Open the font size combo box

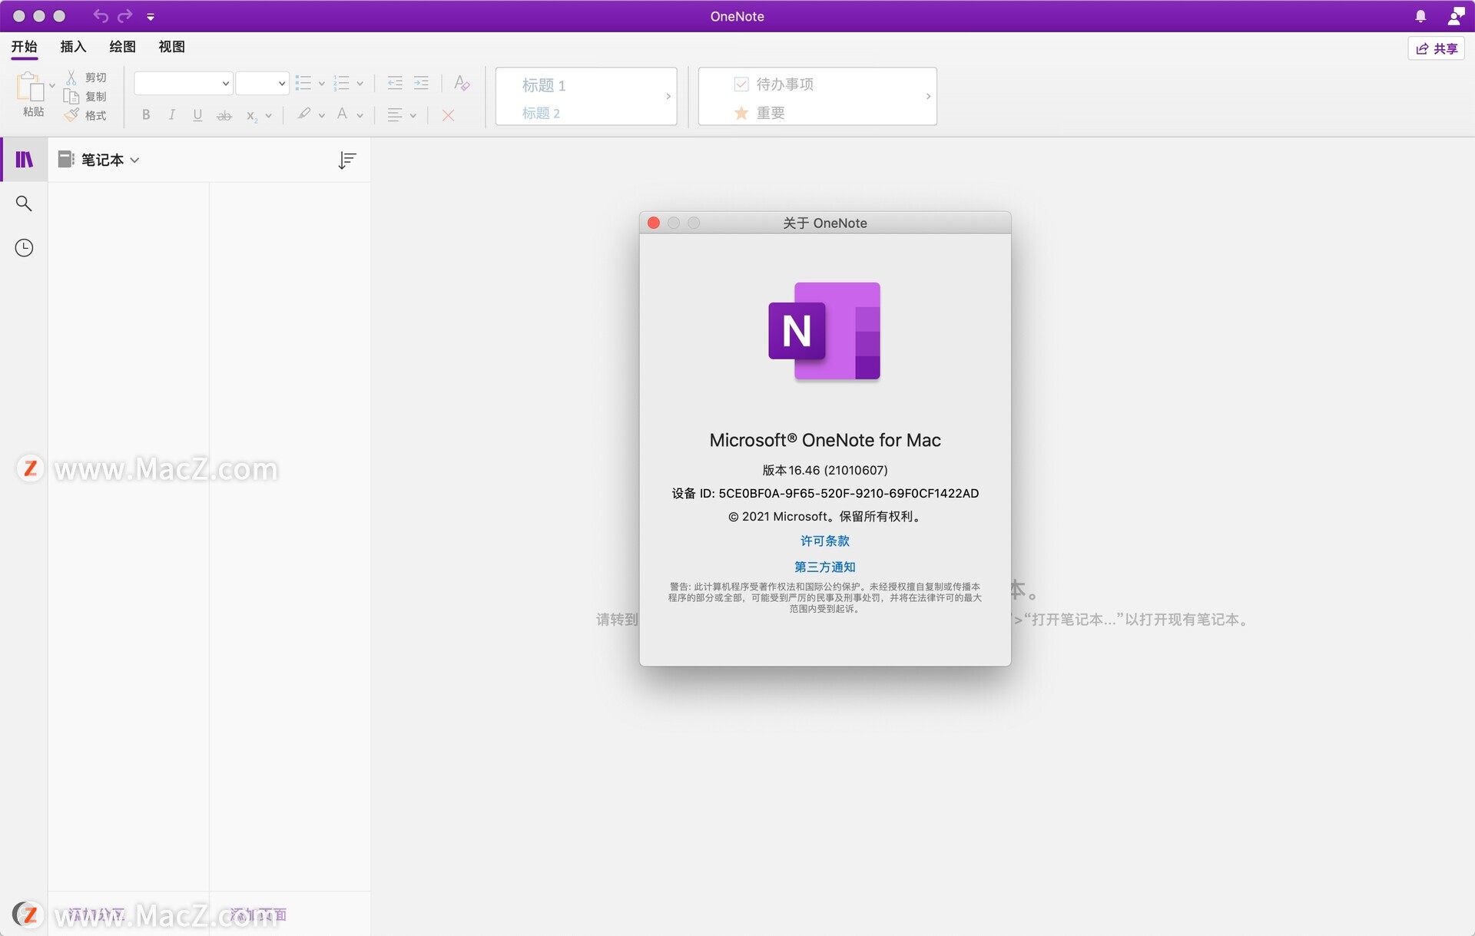(x=262, y=83)
